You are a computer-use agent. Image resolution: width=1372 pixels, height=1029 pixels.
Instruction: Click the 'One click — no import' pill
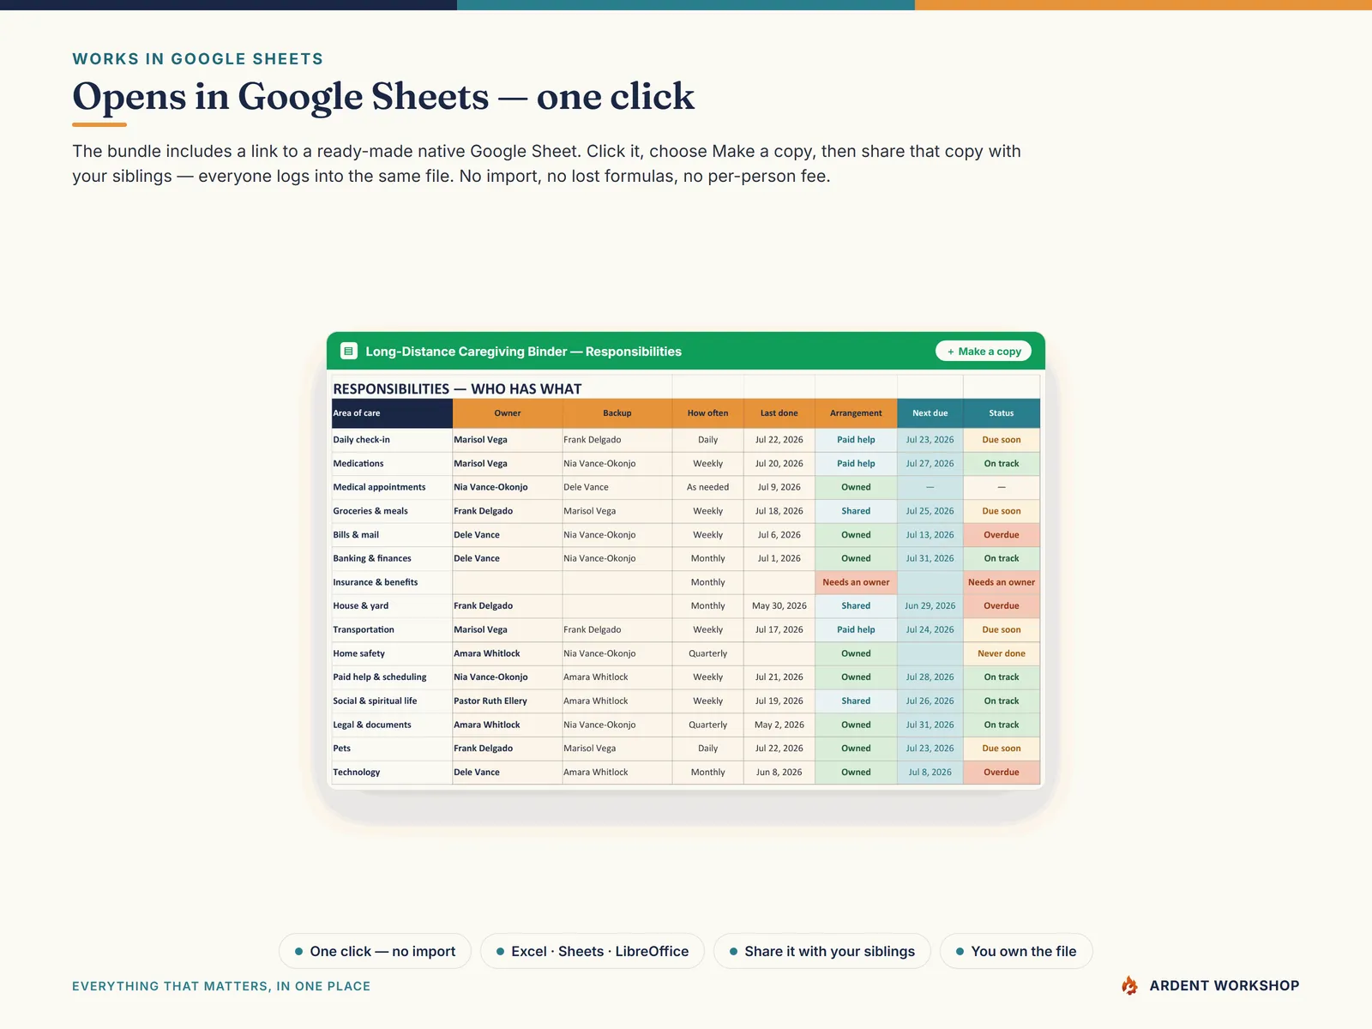click(x=375, y=951)
